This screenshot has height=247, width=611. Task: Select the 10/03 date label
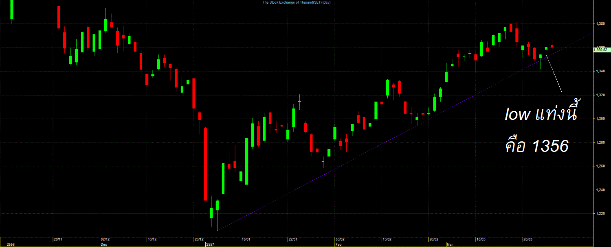click(x=481, y=239)
